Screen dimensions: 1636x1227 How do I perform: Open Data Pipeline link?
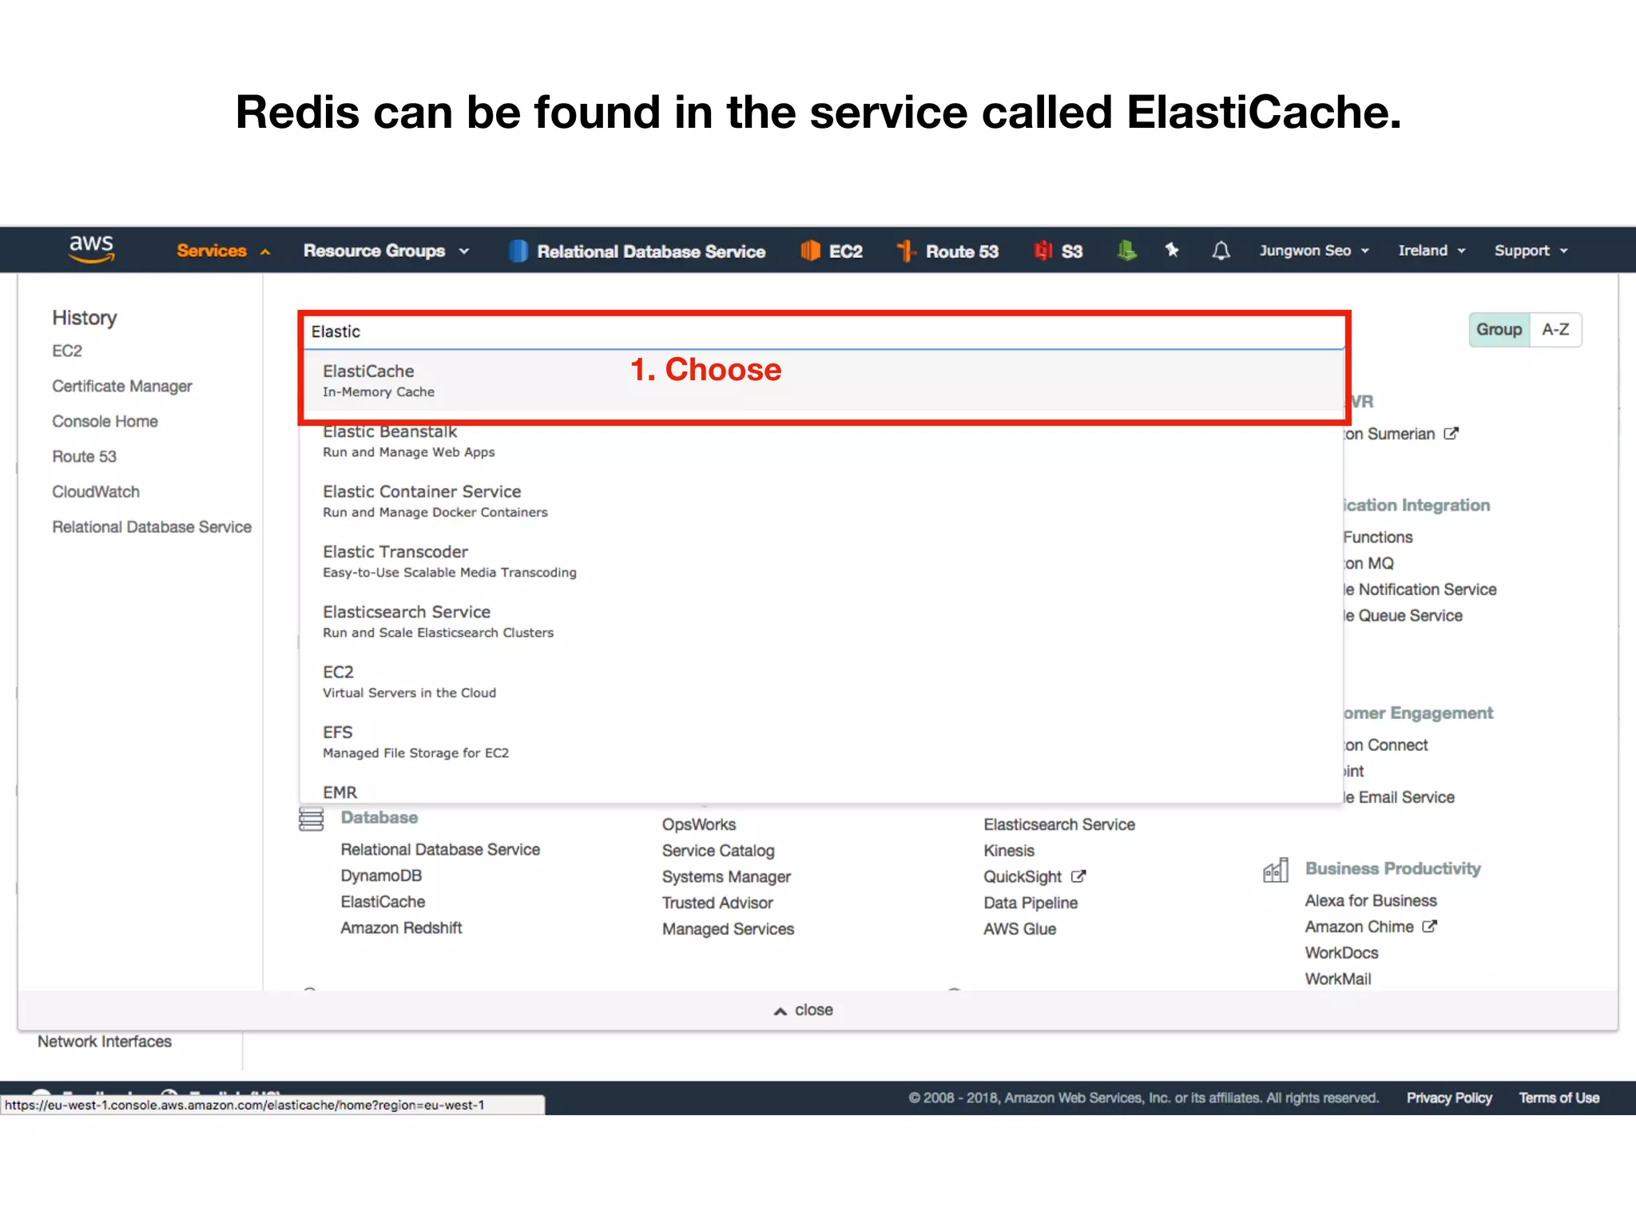pyautogui.click(x=1030, y=903)
